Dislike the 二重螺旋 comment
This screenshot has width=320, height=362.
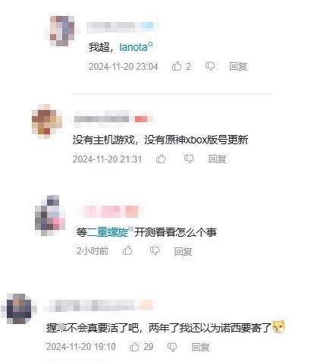pyautogui.click(x=155, y=250)
